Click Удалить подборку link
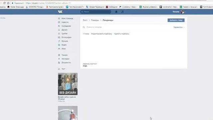213x120 pixels. pos(121,34)
